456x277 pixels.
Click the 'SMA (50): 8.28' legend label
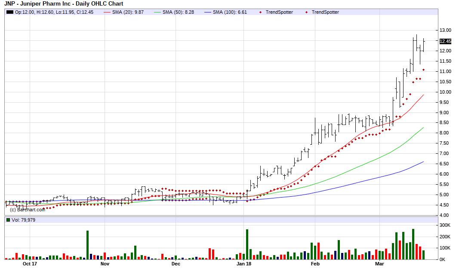[178, 12]
